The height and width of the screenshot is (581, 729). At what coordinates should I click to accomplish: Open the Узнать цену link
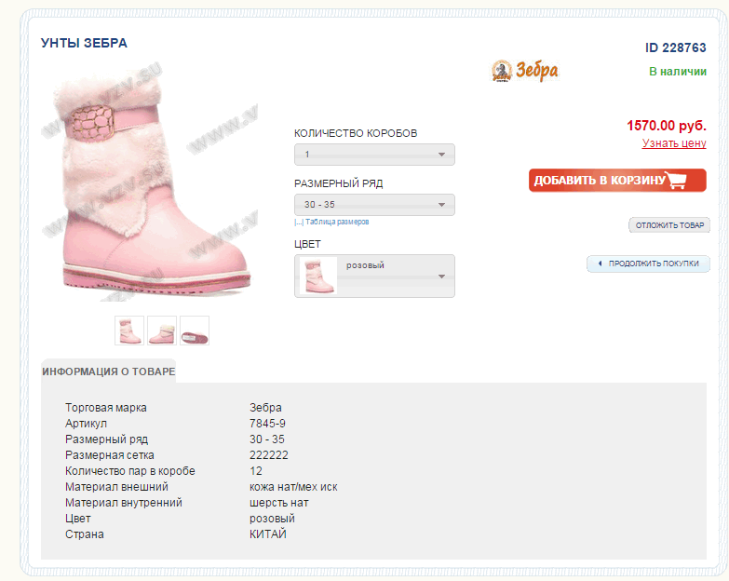click(x=674, y=143)
